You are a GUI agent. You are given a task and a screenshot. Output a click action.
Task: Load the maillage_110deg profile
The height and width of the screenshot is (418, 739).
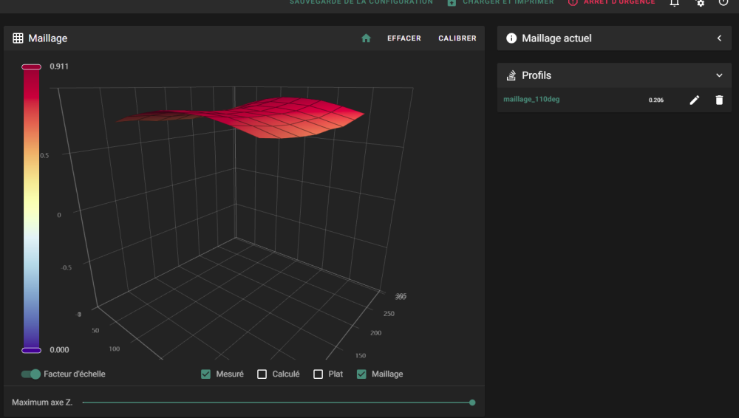coord(531,100)
